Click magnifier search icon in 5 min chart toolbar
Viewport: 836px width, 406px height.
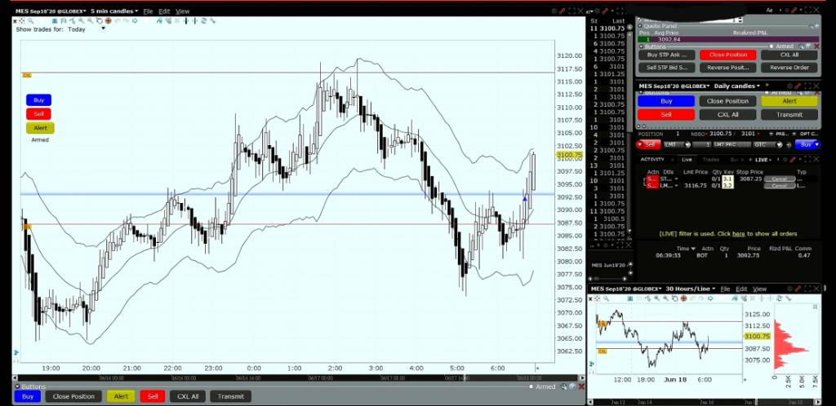(31, 20)
